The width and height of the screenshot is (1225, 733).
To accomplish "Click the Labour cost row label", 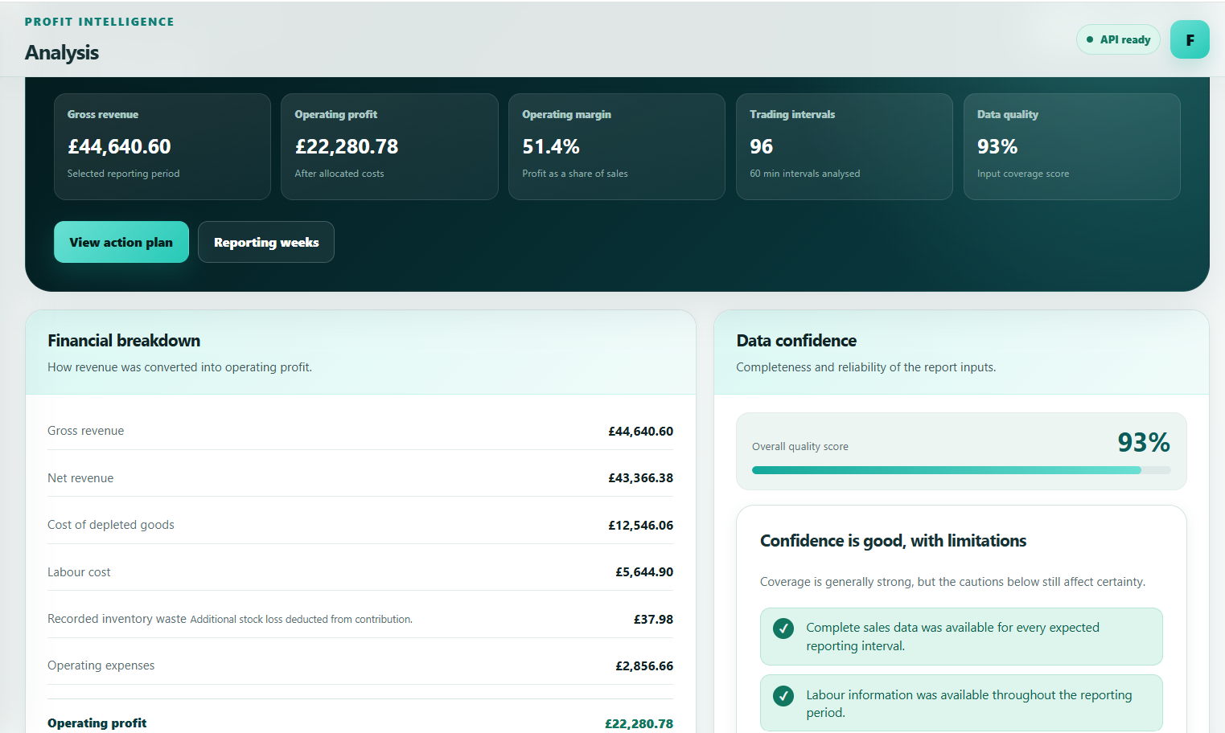I will click(x=79, y=572).
